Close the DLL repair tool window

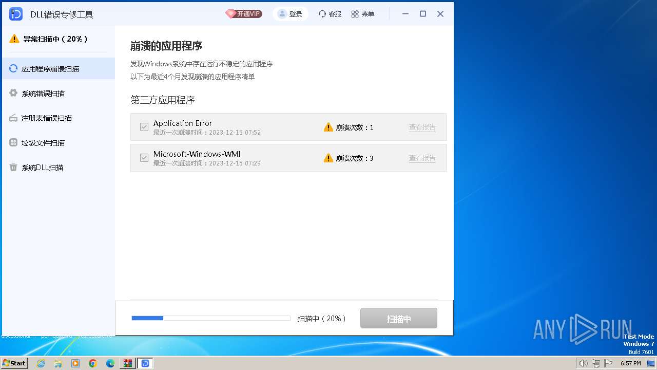tap(440, 14)
